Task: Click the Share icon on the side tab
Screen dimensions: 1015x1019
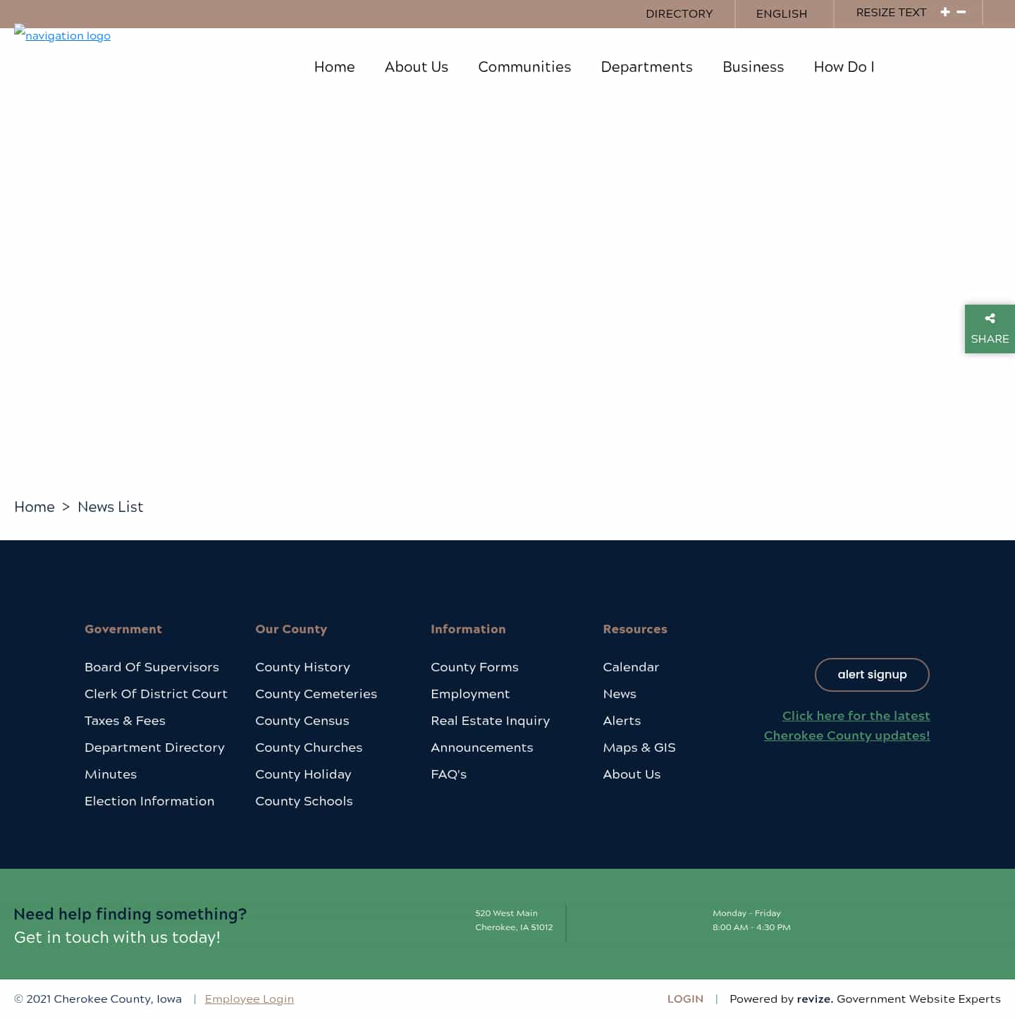Action: pyautogui.click(x=990, y=319)
